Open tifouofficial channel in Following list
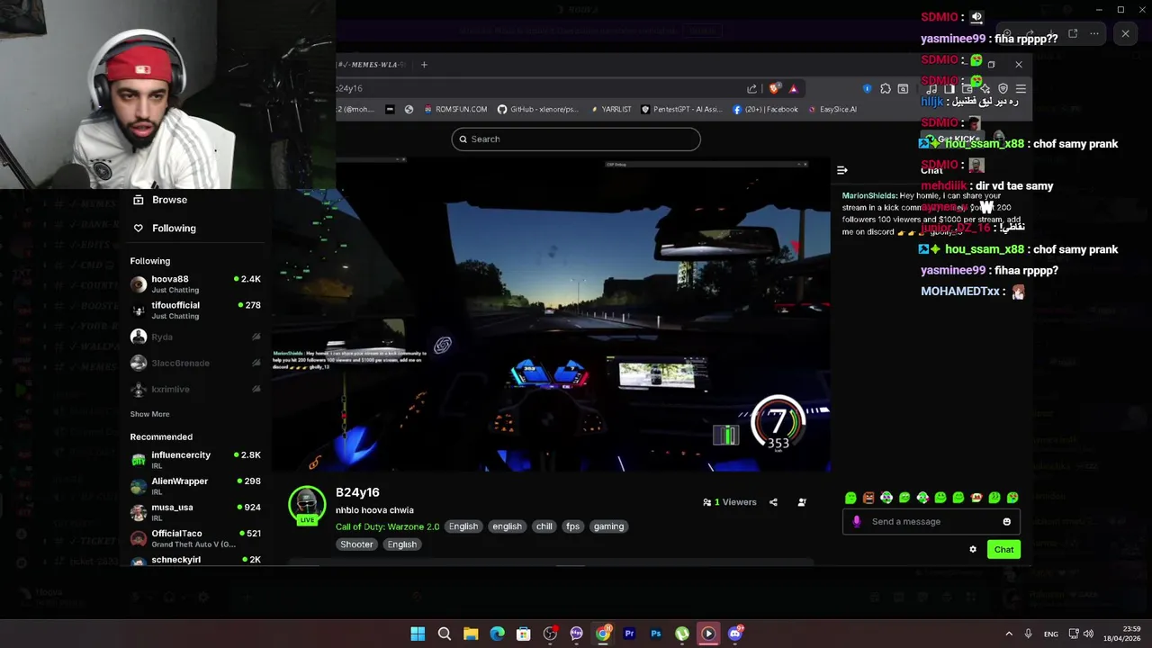This screenshot has height=648, width=1152. pos(195,310)
